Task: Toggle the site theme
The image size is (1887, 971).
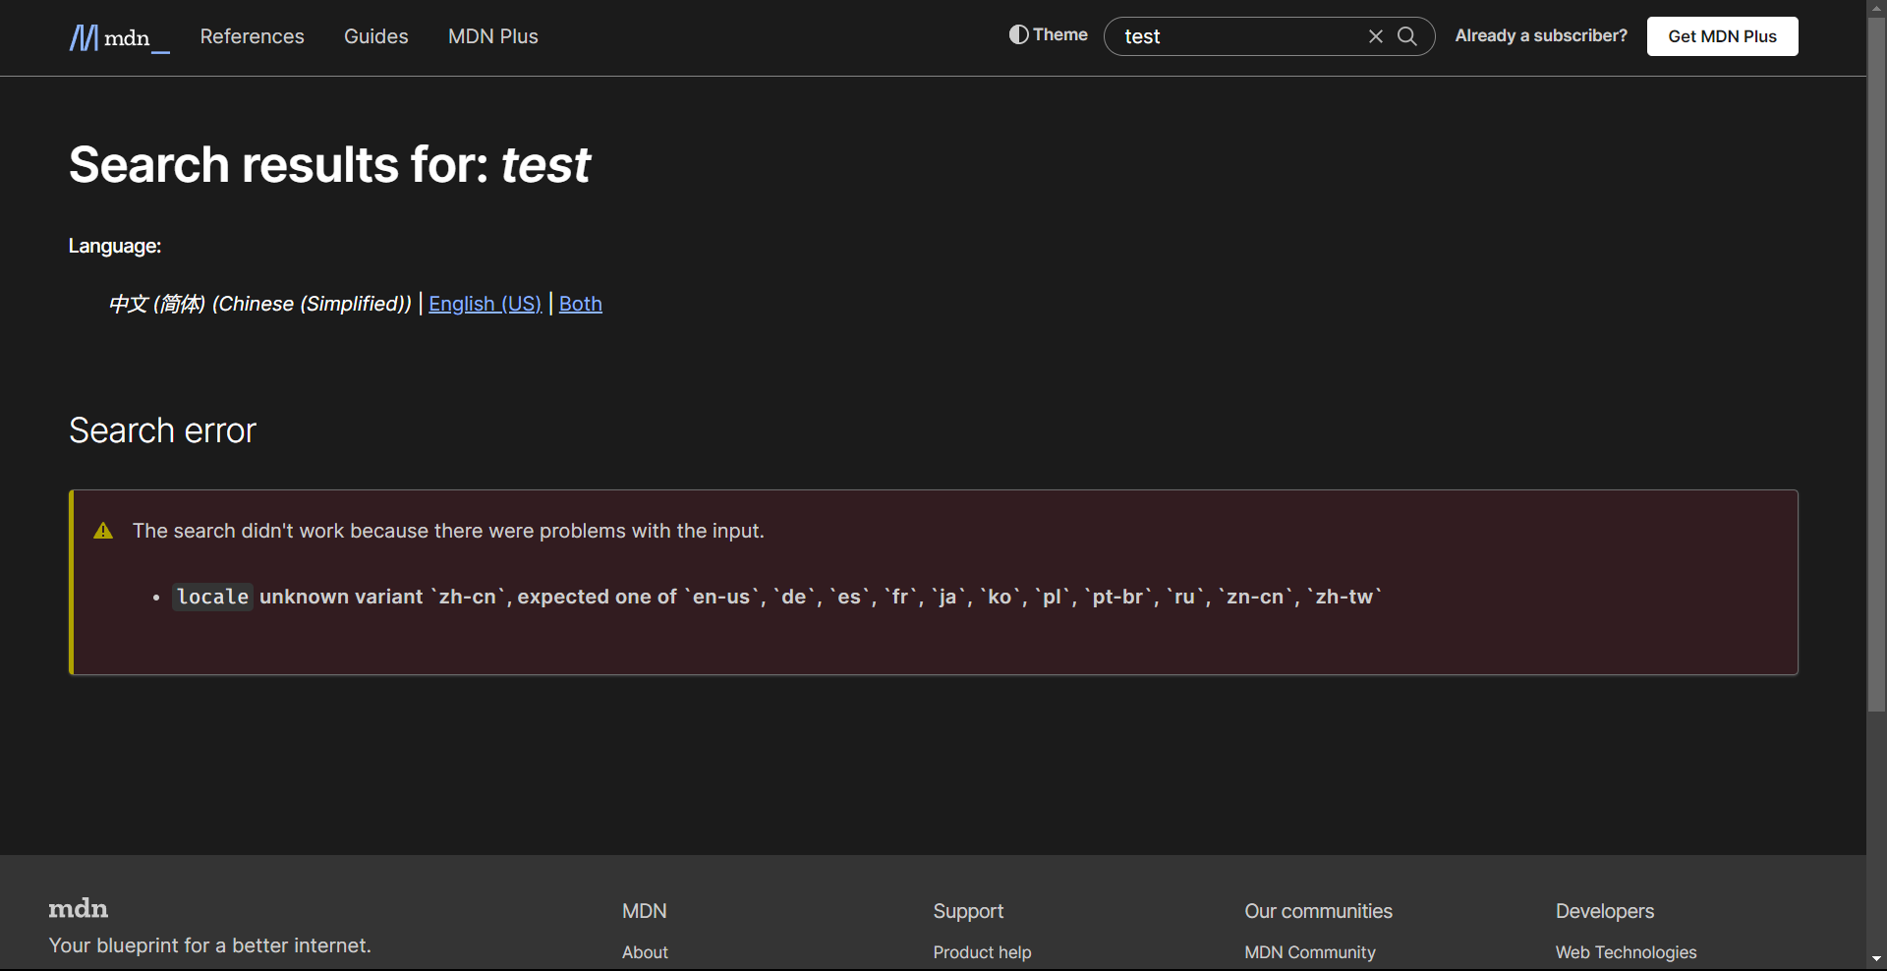Action: pos(1047,34)
